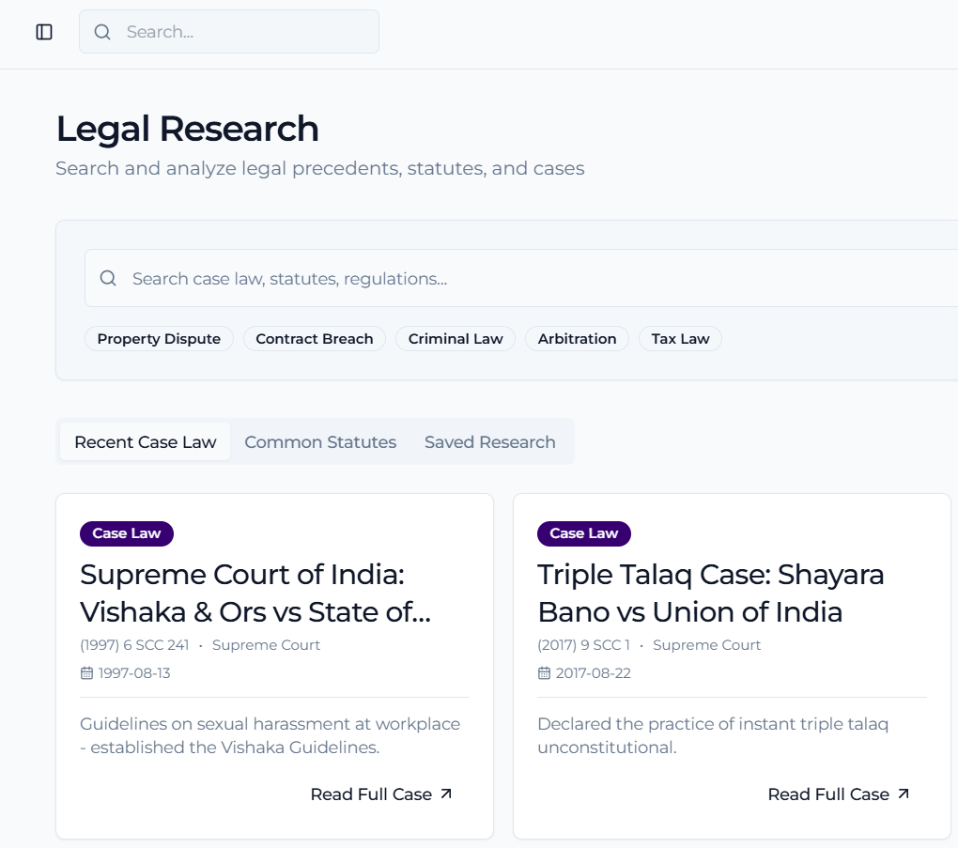Select the Property Dispute filter chip
This screenshot has width=958, height=848.
[159, 339]
